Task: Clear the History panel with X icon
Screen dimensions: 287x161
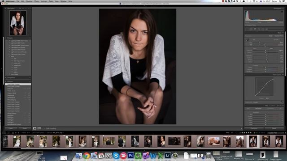Action: click(x=30, y=81)
